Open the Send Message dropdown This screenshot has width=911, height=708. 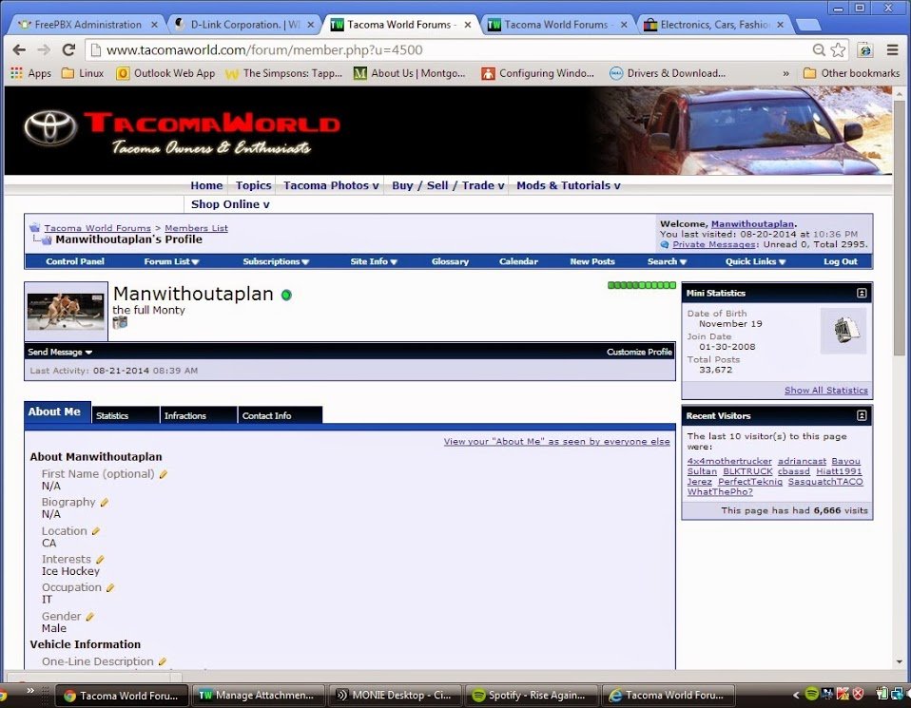pyautogui.click(x=60, y=352)
